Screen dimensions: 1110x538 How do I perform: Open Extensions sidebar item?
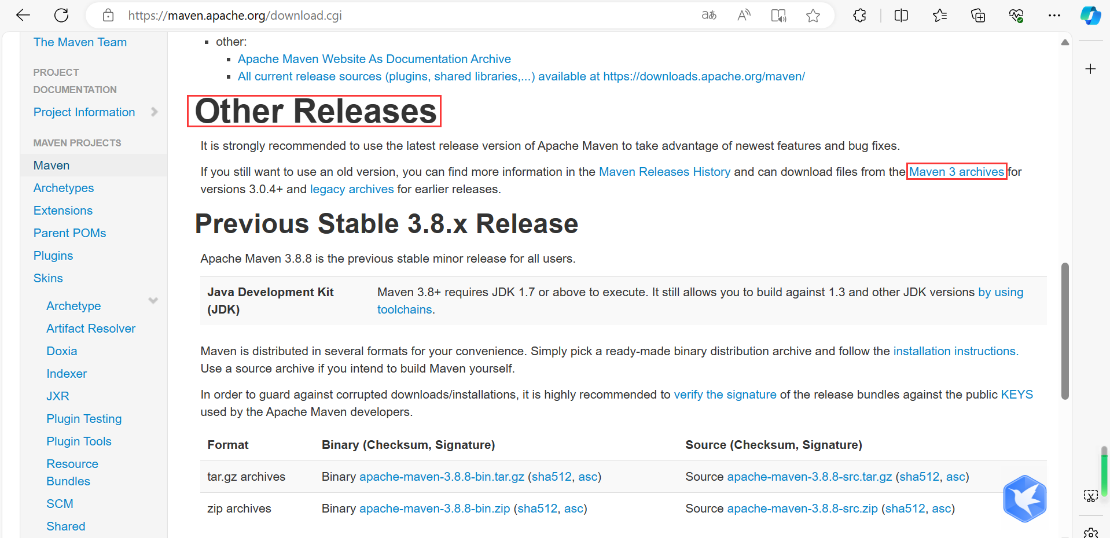pos(63,211)
